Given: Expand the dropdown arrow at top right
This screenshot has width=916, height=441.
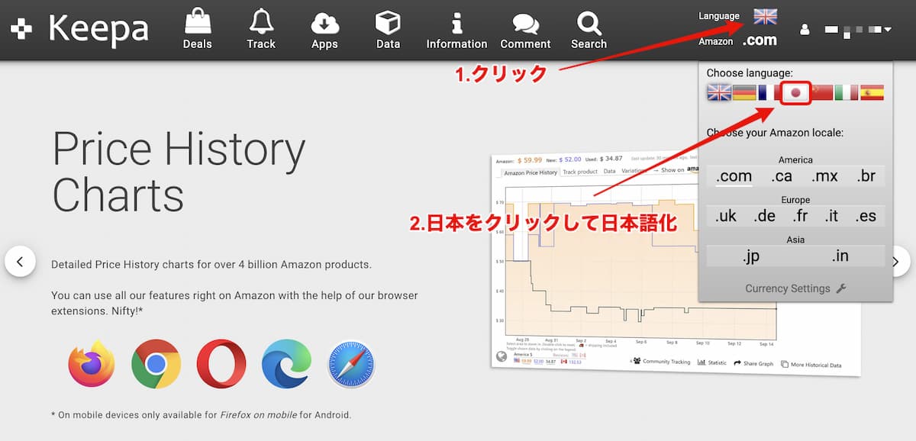Looking at the screenshot, I should pyautogui.click(x=888, y=31).
